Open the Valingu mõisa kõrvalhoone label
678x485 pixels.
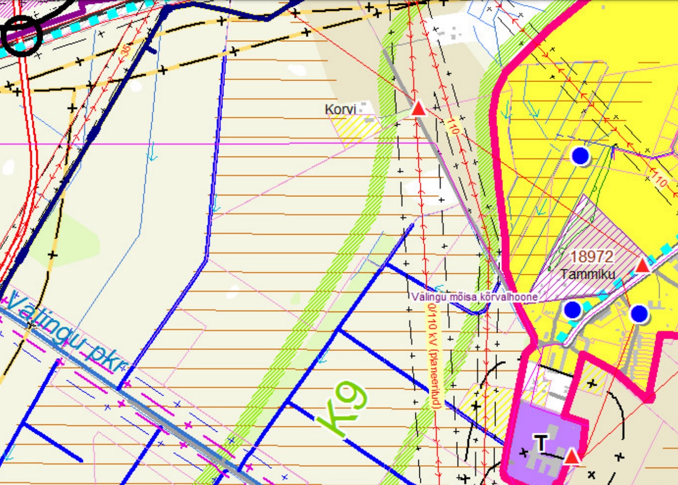coord(475,297)
